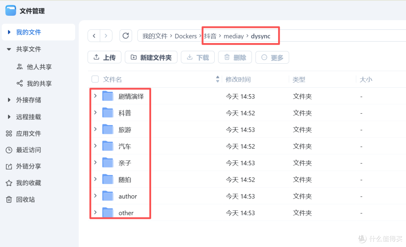Sort by the 大小 column header
Viewport: 406px width, 247px height.
click(366, 79)
